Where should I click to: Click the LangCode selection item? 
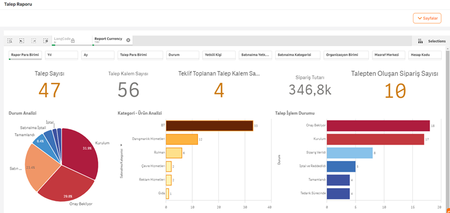click(x=72, y=41)
